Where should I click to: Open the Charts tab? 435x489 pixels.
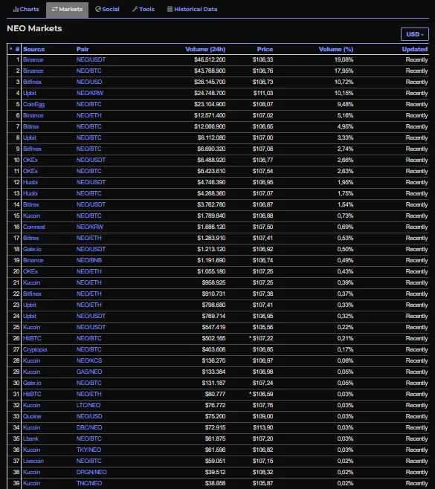tap(26, 10)
